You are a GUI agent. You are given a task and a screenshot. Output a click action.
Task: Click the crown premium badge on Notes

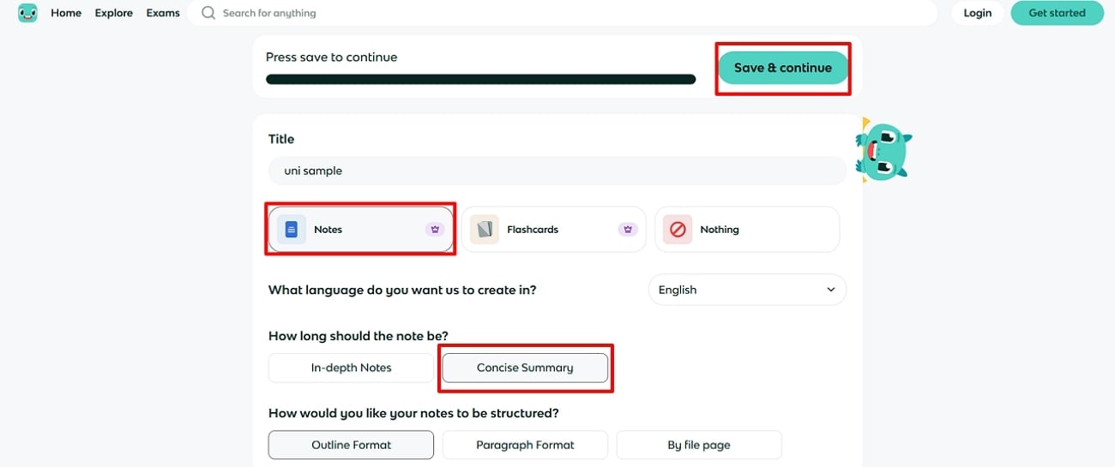click(x=434, y=230)
